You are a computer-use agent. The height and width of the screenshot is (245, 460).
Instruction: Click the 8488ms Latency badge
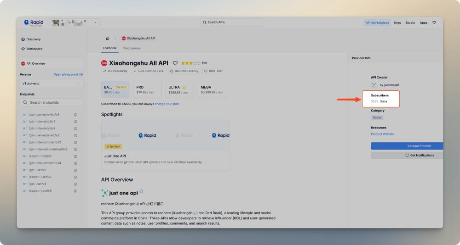click(184, 71)
